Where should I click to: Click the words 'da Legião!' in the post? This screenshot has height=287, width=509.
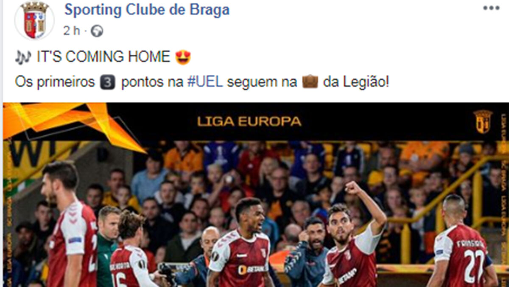click(356, 82)
